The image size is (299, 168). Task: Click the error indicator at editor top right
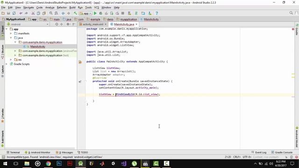pos(293,29)
